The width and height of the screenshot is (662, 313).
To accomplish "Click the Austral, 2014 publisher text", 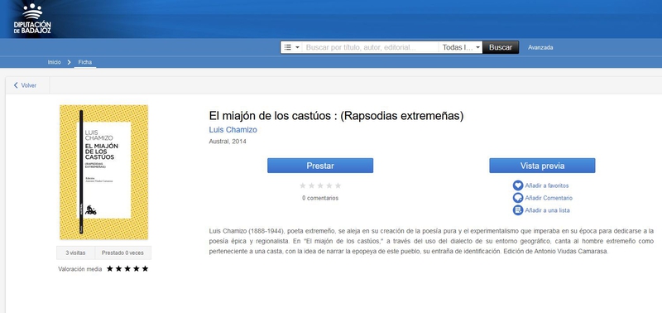I will pos(228,142).
